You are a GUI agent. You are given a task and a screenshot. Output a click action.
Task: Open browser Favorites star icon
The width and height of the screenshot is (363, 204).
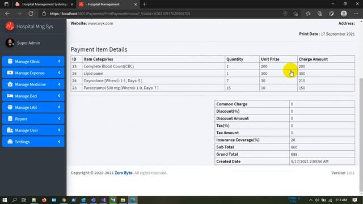[308, 14]
